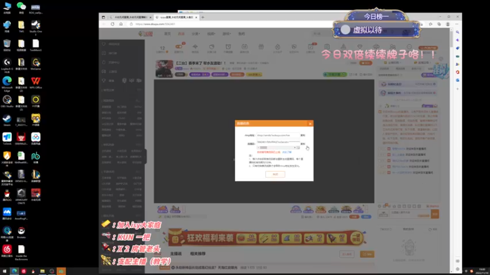Click the Start button on taskbar
The height and width of the screenshot is (275, 490).
click(x=4, y=271)
